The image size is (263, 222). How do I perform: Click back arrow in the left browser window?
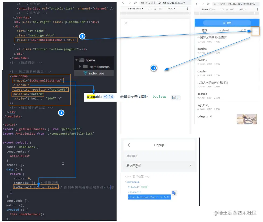tap(124, 3)
